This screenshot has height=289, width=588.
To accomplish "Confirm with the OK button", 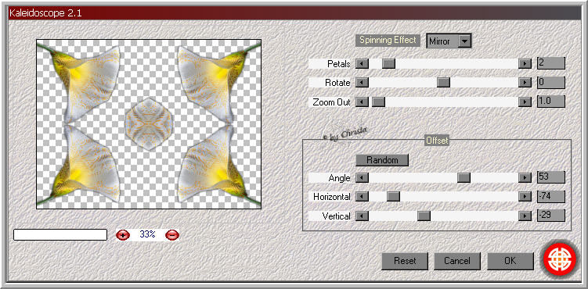I will coord(510,261).
